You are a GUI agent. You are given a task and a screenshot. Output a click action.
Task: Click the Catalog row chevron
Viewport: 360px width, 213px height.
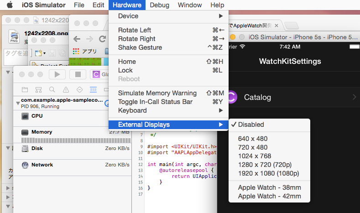click(354, 97)
